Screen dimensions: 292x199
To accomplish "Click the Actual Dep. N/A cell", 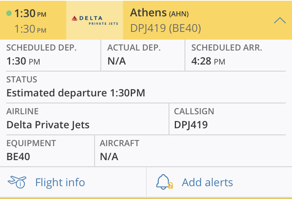I will tap(142, 55).
